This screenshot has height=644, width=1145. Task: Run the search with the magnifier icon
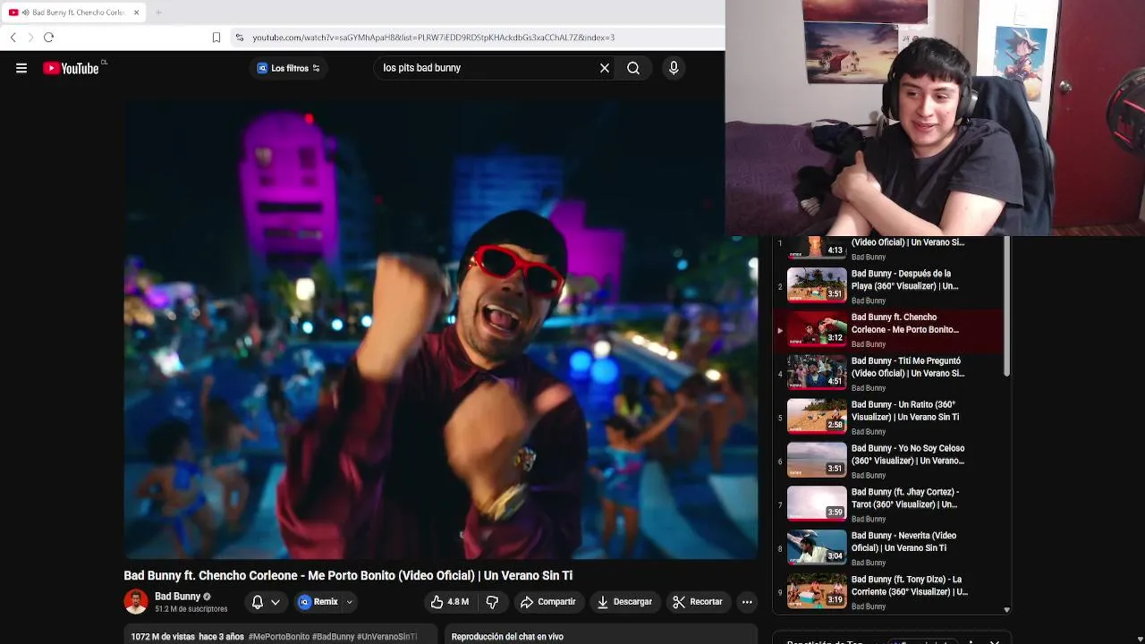coord(633,68)
